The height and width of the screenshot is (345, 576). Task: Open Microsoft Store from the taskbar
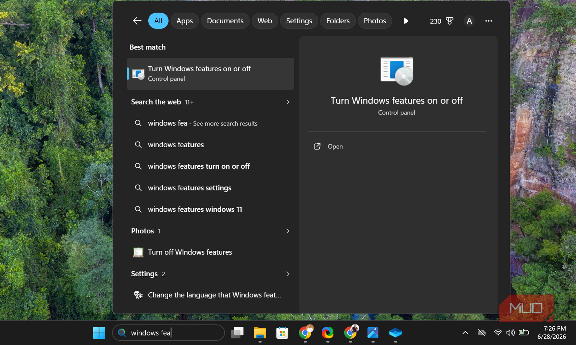click(282, 333)
